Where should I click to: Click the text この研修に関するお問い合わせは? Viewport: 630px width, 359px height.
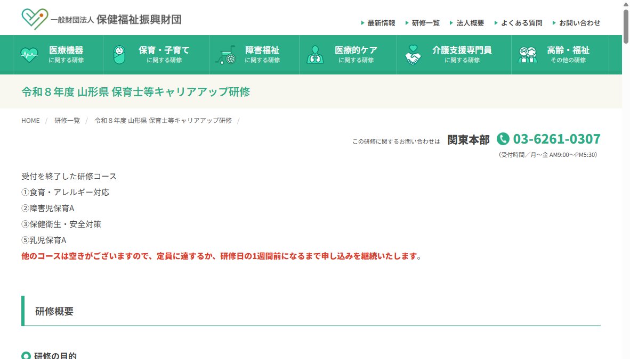coord(396,141)
